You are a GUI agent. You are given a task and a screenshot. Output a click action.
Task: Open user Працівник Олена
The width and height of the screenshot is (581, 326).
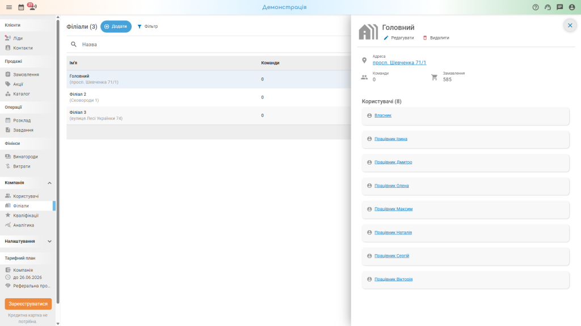pyautogui.click(x=391, y=186)
